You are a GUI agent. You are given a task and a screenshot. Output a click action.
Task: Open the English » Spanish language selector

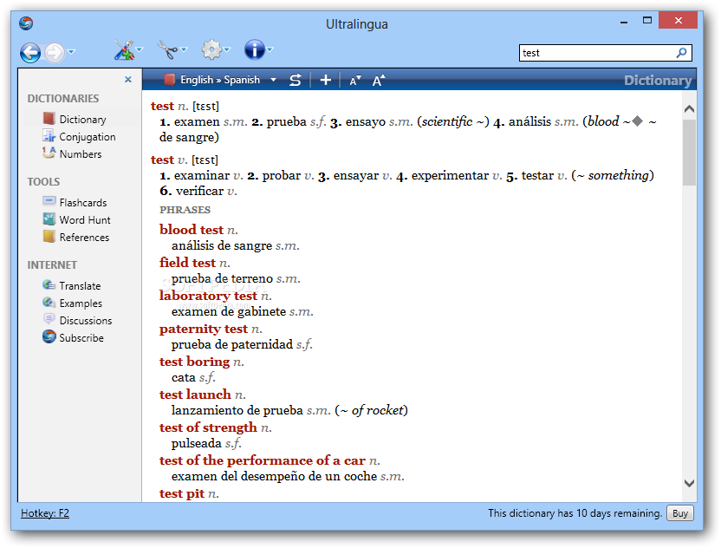tap(229, 80)
